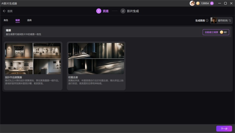Screen dimensions: 235x133
Task: Click the 首頁 back link
Action: pos(10,11)
